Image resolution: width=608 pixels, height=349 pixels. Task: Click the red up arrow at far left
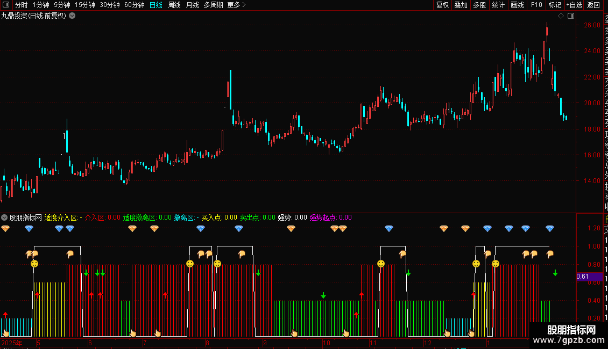(5, 315)
